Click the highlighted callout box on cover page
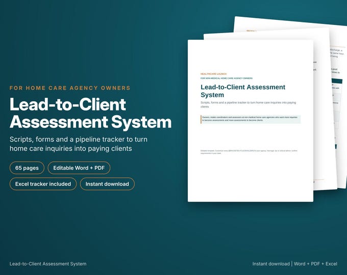Image resolution: width=347 pixels, height=275 pixels. tap(251, 119)
